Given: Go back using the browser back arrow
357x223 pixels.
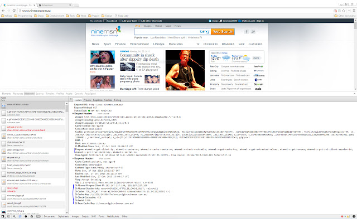Looking at the screenshot, I should [x=3, y=11].
